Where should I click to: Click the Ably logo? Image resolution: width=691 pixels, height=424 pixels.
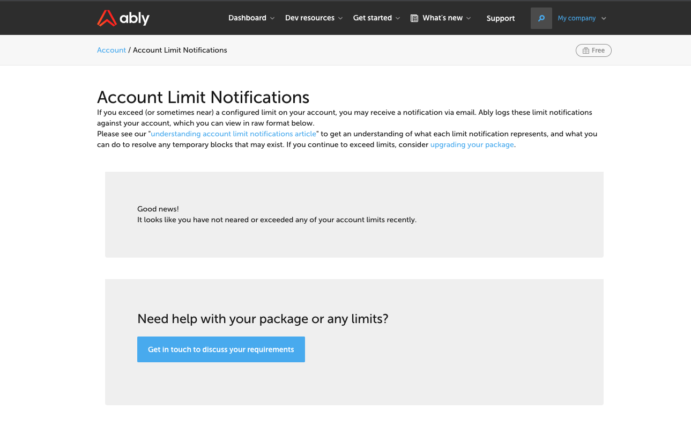tap(123, 18)
